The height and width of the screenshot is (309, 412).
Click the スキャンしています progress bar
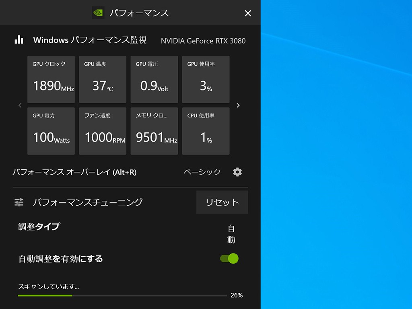(x=122, y=296)
